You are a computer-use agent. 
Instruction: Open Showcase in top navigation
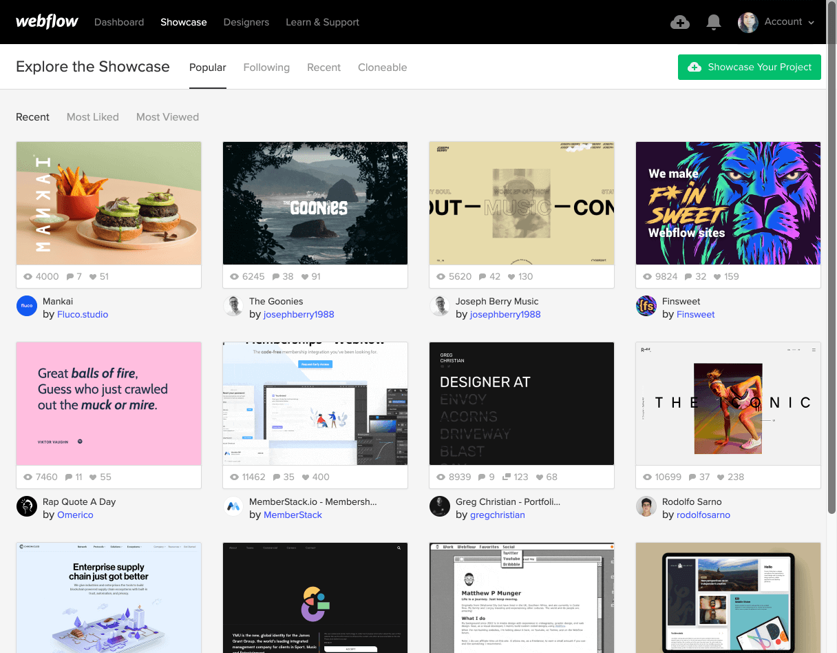point(184,22)
